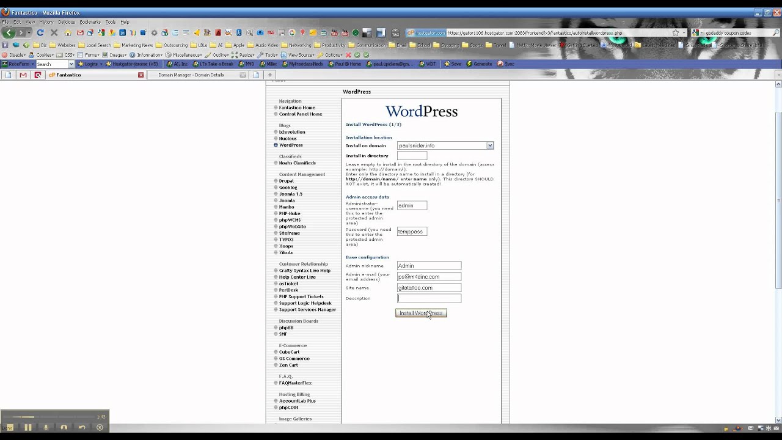Click the Reload page icon

point(40,32)
